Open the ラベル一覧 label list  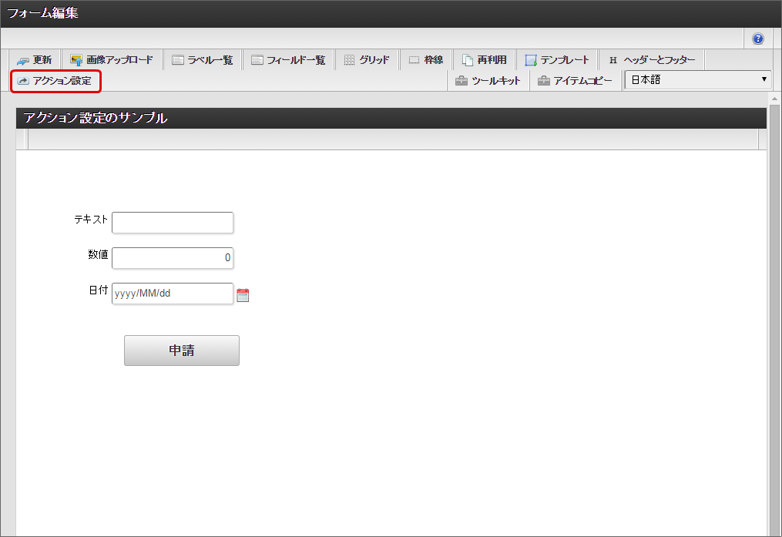[203, 60]
